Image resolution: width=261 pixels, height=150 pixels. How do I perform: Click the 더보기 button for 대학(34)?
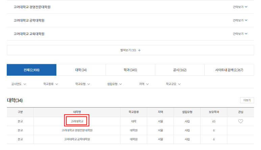[247, 100]
